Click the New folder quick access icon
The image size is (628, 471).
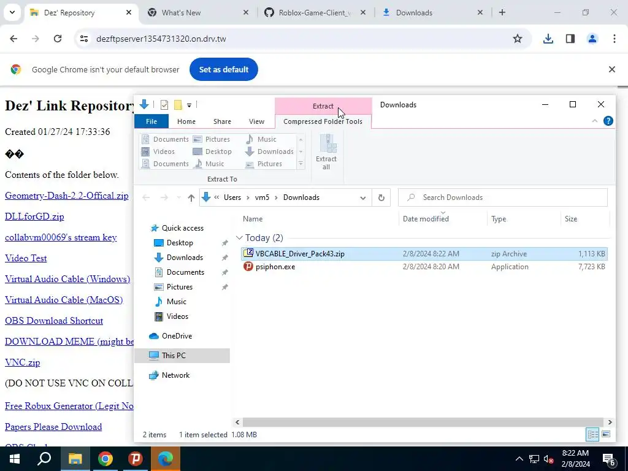click(178, 105)
